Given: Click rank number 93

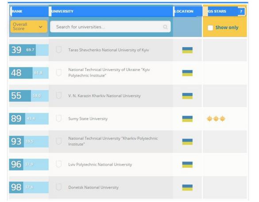Looking at the screenshot, I should [16, 141].
